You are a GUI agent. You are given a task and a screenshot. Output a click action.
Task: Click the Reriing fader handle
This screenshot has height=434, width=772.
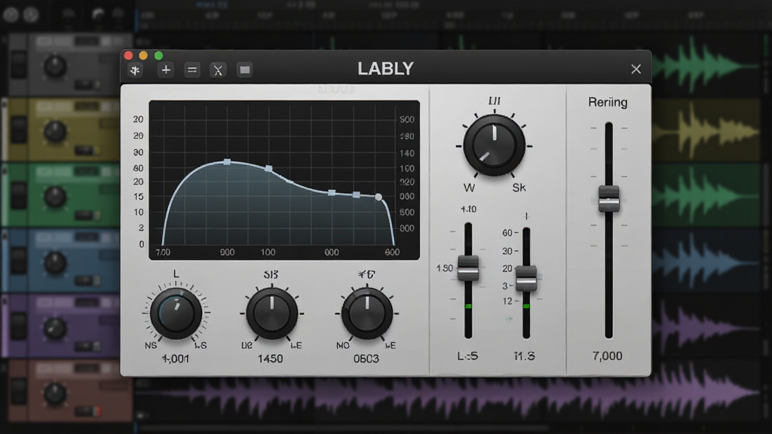tap(609, 199)
